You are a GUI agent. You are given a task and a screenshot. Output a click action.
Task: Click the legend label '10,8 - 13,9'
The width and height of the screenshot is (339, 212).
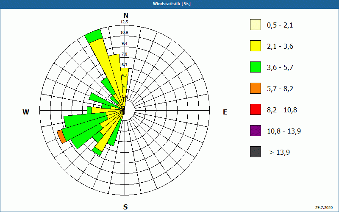[x=284, y=131]
